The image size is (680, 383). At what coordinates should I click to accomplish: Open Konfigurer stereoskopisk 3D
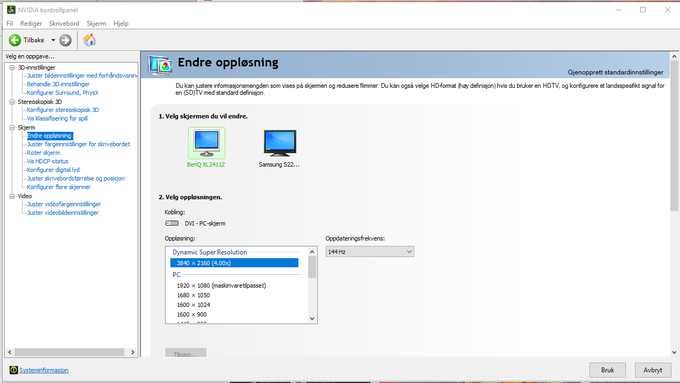coord(63,110)
